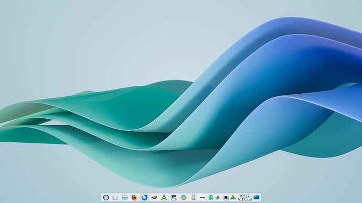
Task: Open the Thunderbird mail client
Action: tap(144, 197)
